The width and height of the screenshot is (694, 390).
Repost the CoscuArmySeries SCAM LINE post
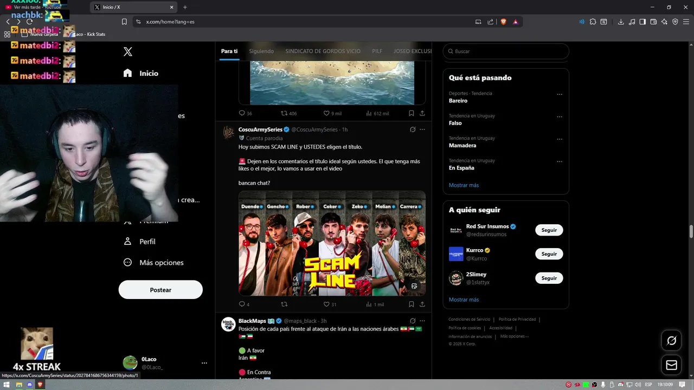[x=284, y=304]
